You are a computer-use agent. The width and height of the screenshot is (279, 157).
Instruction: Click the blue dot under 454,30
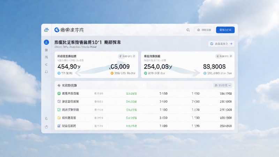pyautogui.click(x=59, y=73)
